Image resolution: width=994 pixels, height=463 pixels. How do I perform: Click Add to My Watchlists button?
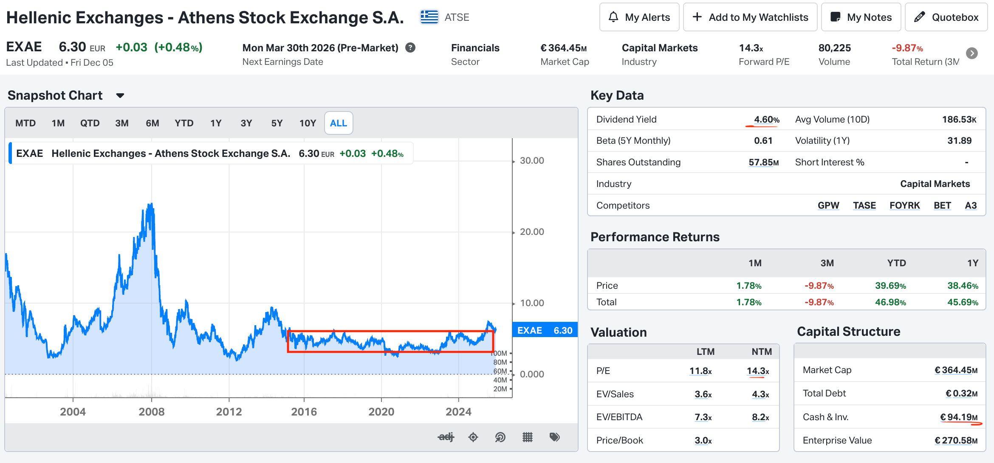[750, 17]
